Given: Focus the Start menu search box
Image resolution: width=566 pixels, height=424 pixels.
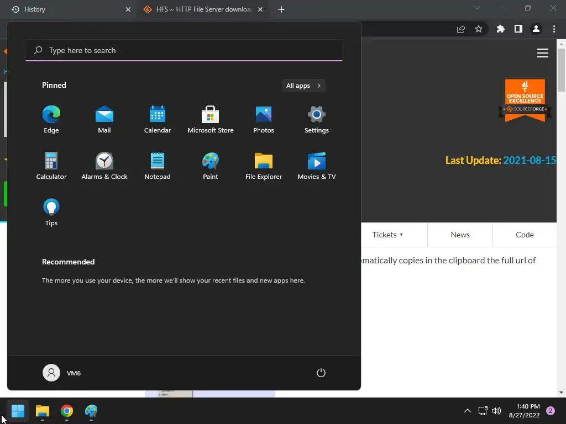Looking at the screenshot, I should click(184, 50).
